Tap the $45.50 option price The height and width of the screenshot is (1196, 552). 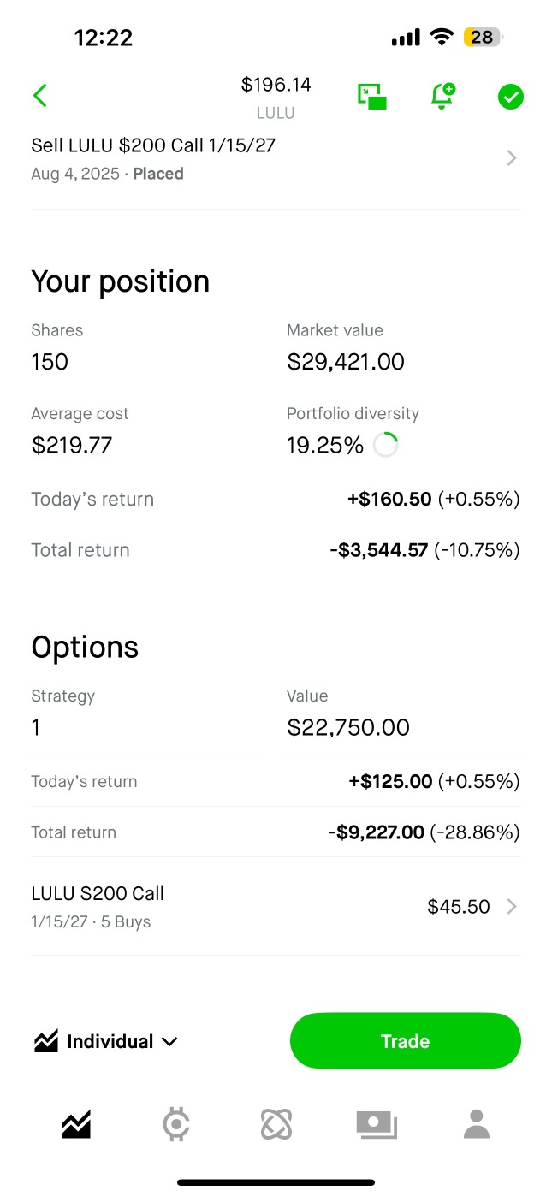click(459, 907)
